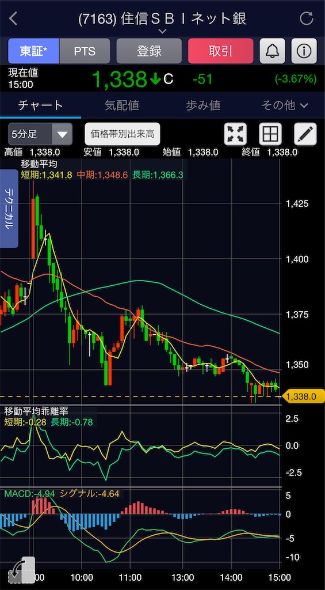The width and height of the screenshot is (325, 590).
Task: Activate the pencil drawing tool
Action: [x=305, y=134]
